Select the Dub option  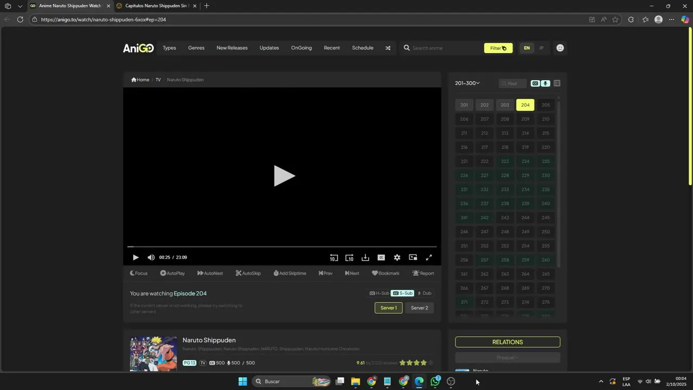pos(424,293)
